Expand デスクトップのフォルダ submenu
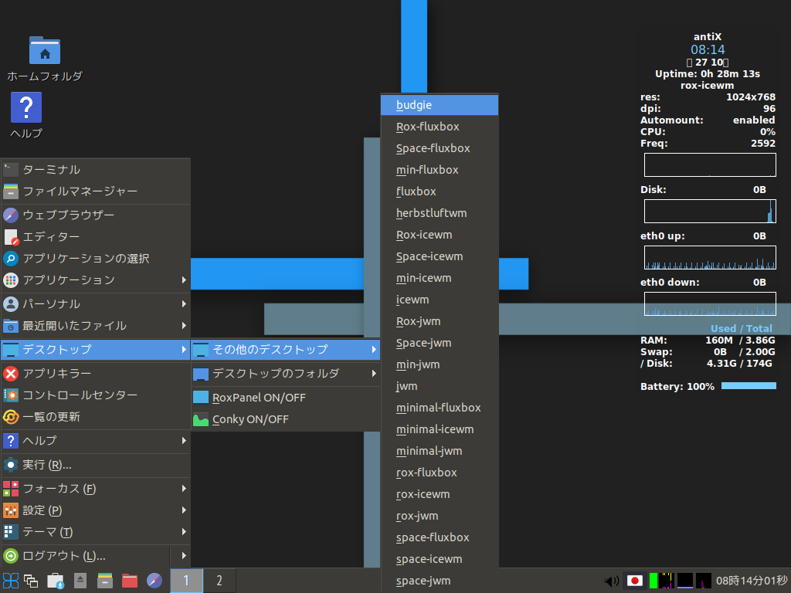 tap(286, 373)
